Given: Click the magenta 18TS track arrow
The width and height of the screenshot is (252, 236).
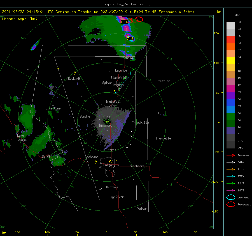Looking at the screenshot, I should coord(231,191).
